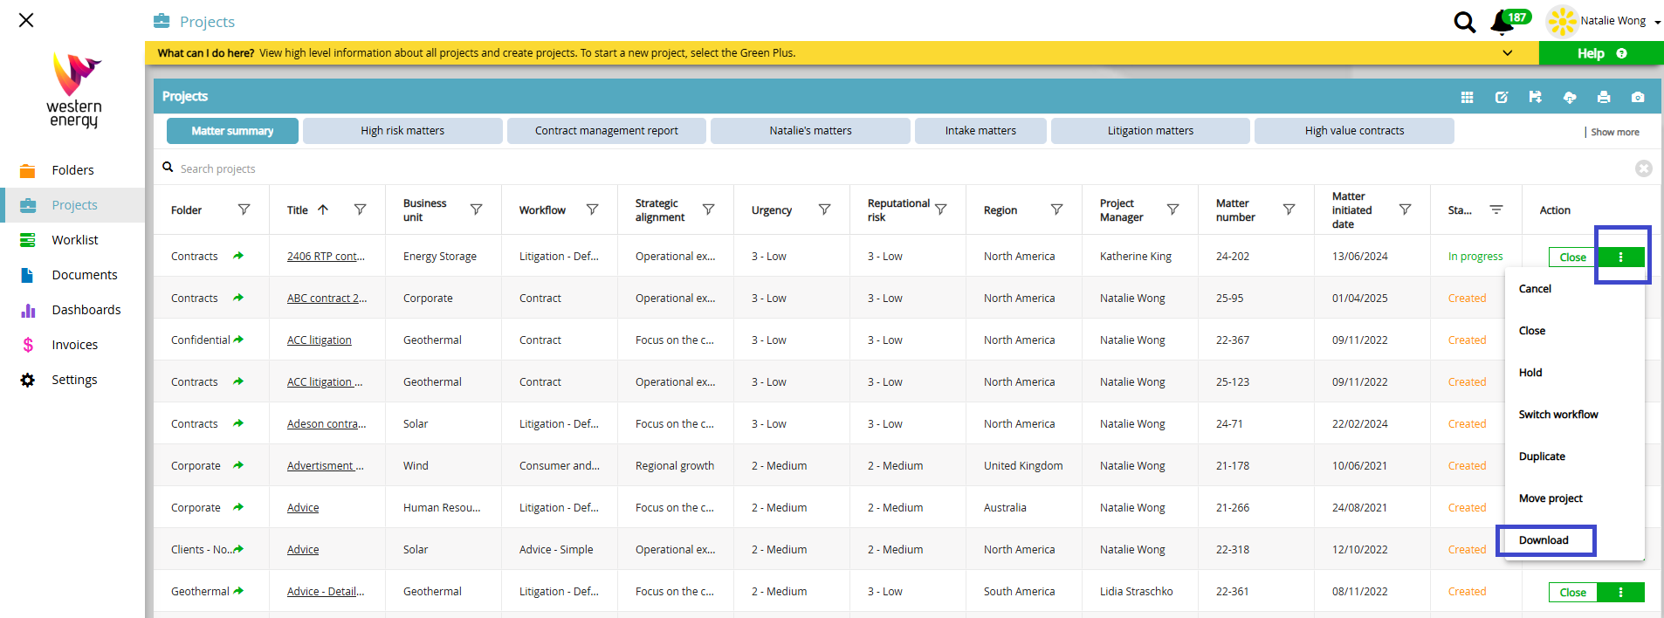Viewport: 1664px width, 618px height.
Task: Switch to Matter summary tab
Action: pos(232,131)
